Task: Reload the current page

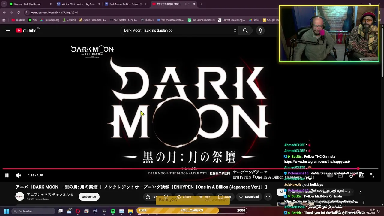Action: click(x=19, y=13)
